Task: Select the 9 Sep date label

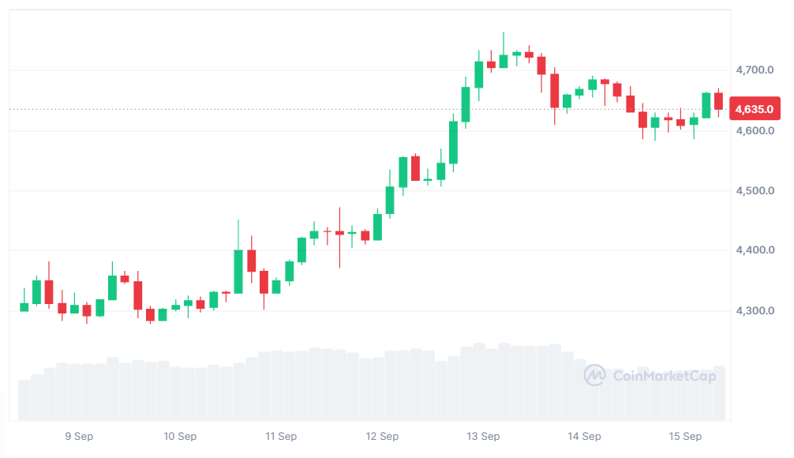Action: tap(79, 436)
